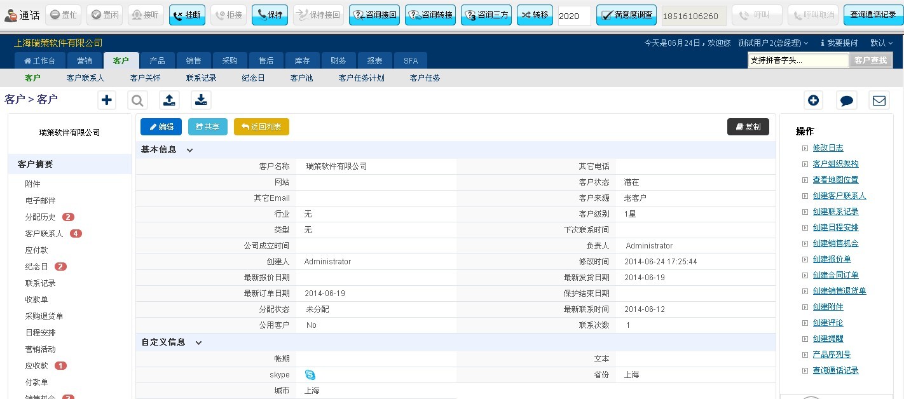904x399 pixels.
Task: Click the phone number field 18516106260
Action: (x=694, y=16)
